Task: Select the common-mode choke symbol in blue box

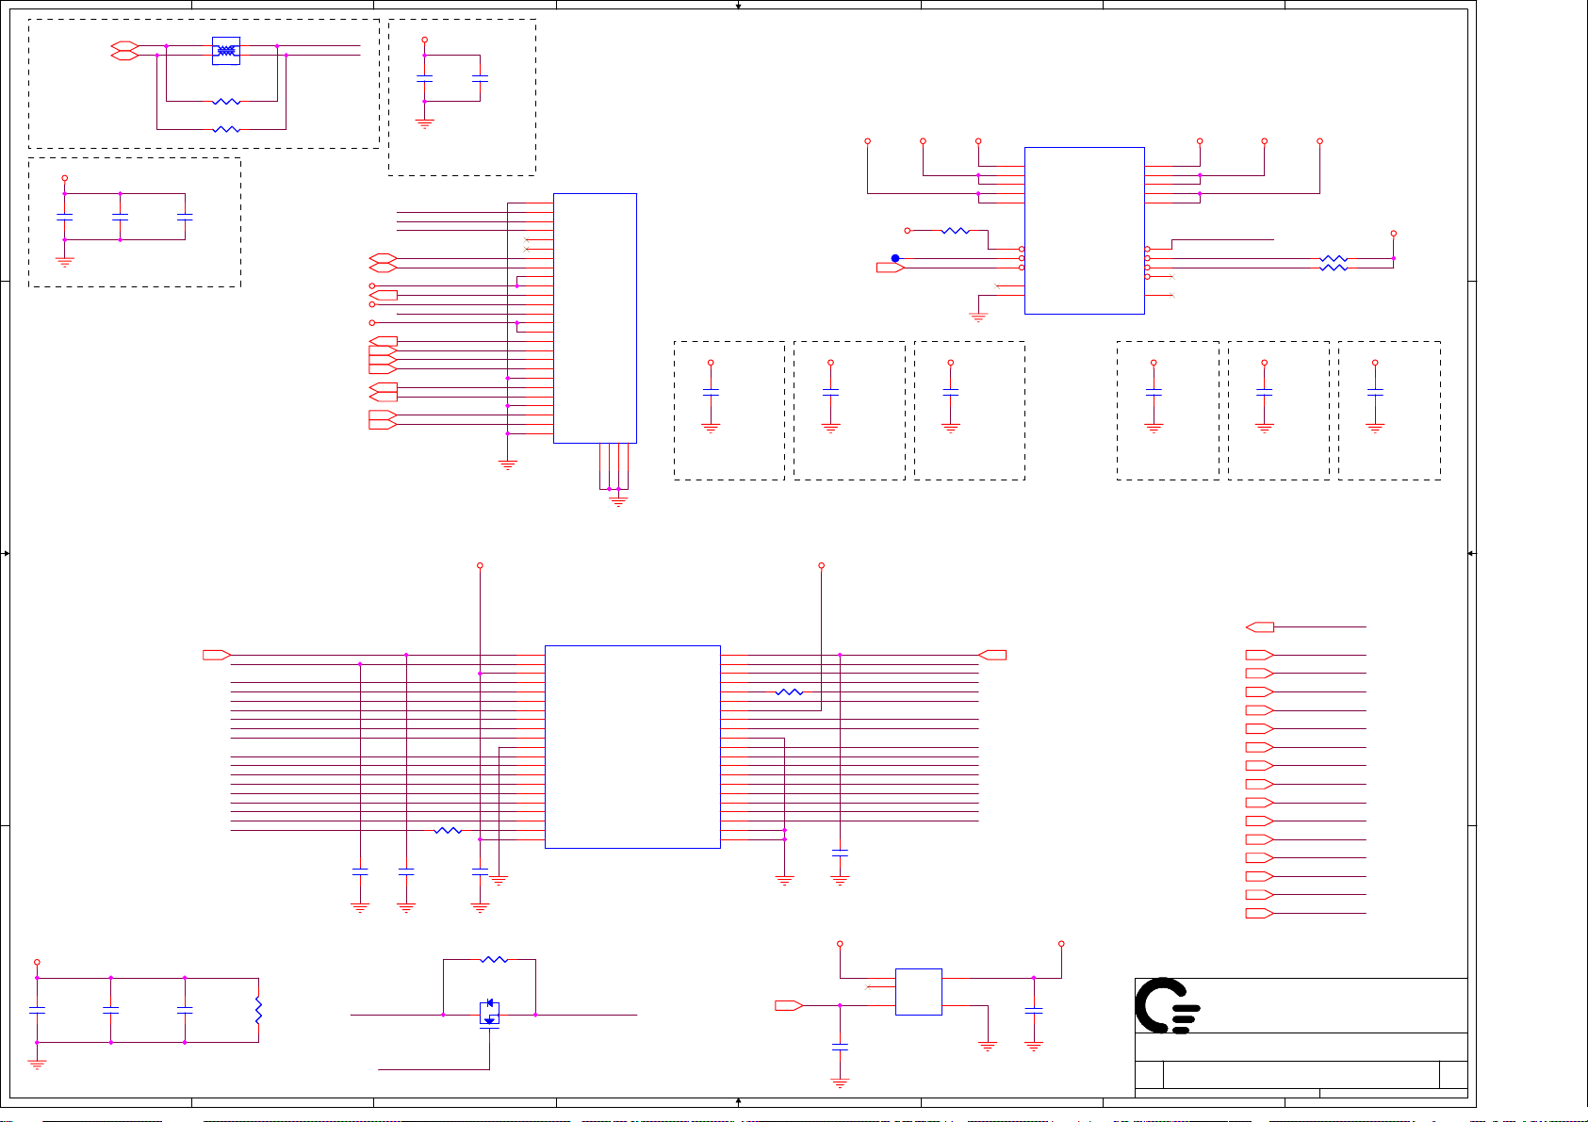Action: click(226, 50)
